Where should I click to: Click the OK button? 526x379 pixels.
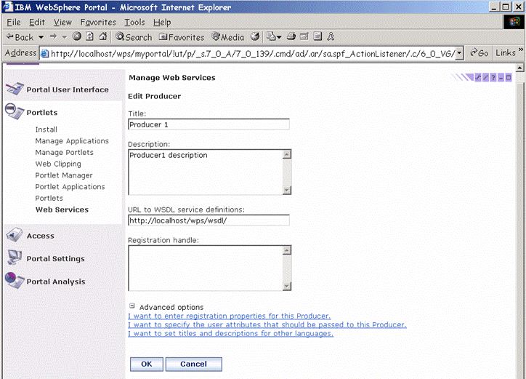click(147, 364)
